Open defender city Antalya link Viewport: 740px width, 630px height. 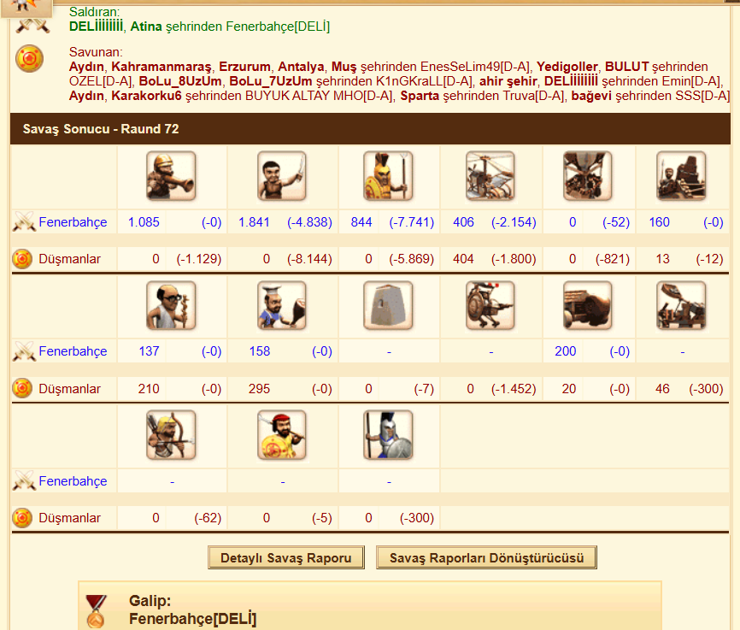(301, 67)
